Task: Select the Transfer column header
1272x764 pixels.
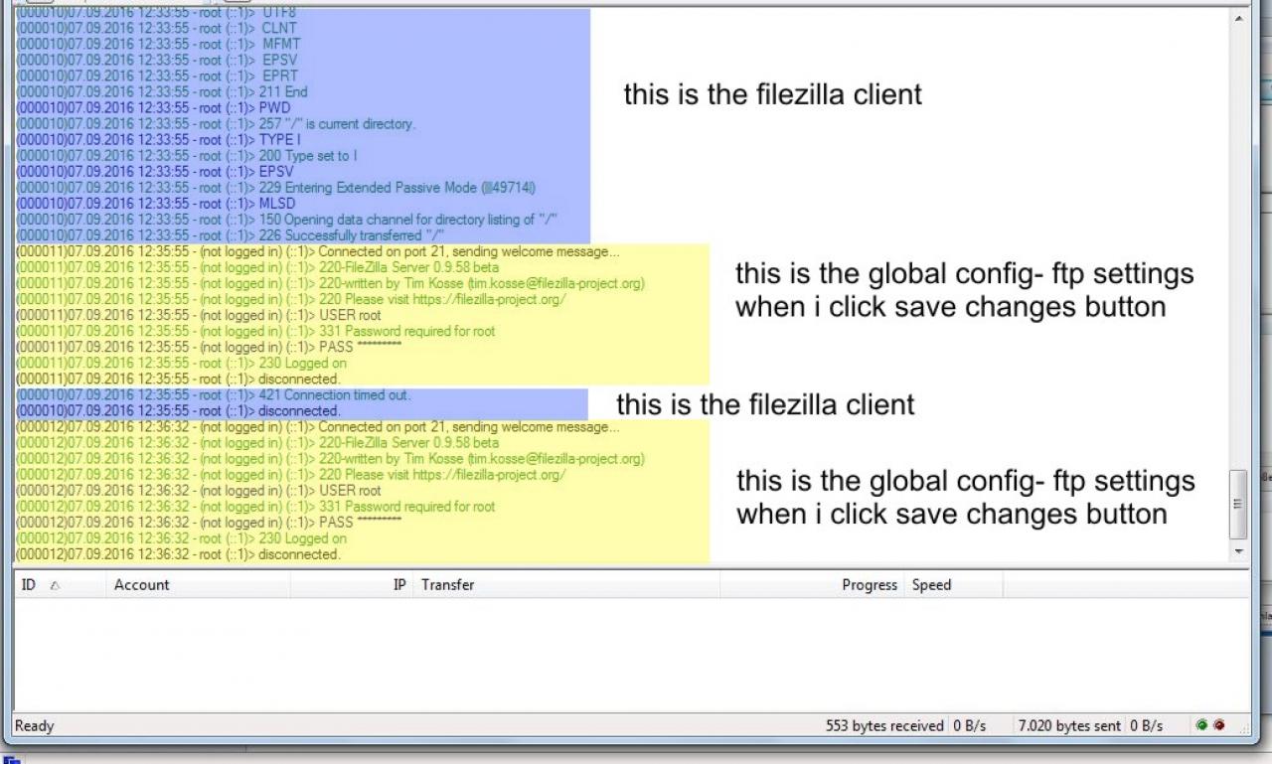Action: coord(566,585)
